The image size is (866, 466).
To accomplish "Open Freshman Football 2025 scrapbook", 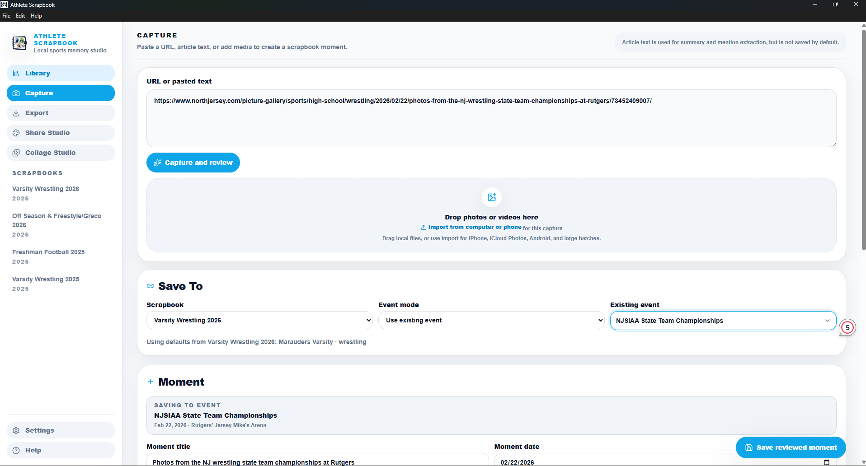I will [x=48, y=256].
